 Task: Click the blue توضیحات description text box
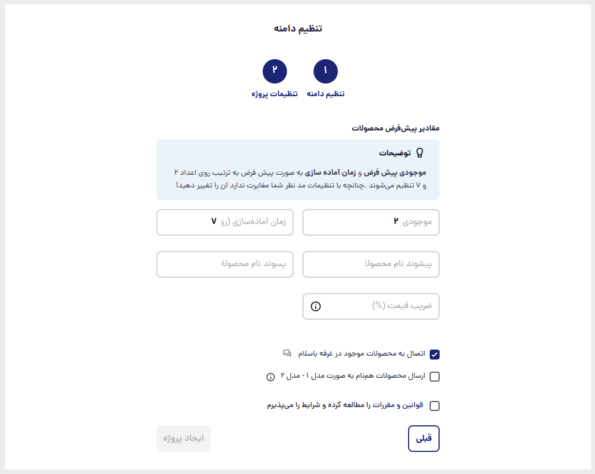click(x=298, y=170)
